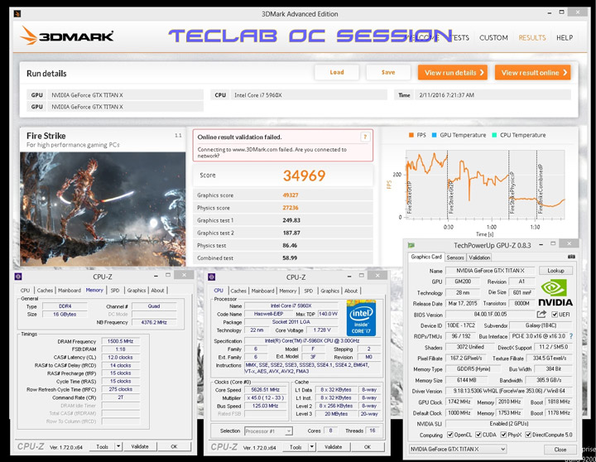This screenshot has height=462, width=596.
Task: Open the Processor #1 selection dropdown
Action: tap(268, 431)
